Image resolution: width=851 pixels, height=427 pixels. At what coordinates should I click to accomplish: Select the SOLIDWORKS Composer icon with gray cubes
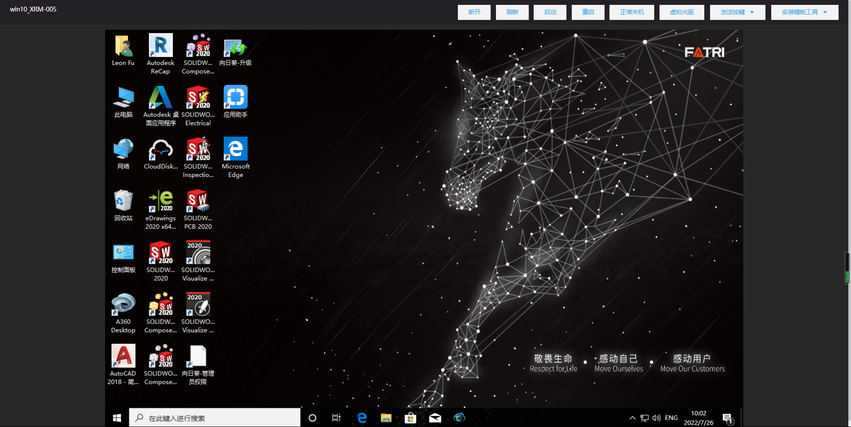pyautogui.click(x=160, y=365)
